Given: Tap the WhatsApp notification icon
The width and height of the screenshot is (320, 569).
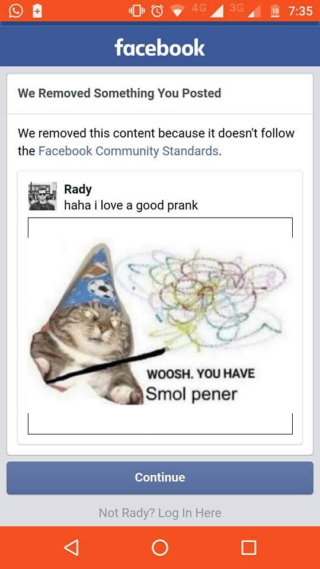Looking at the screenshot, I should (x=15, y=11).
